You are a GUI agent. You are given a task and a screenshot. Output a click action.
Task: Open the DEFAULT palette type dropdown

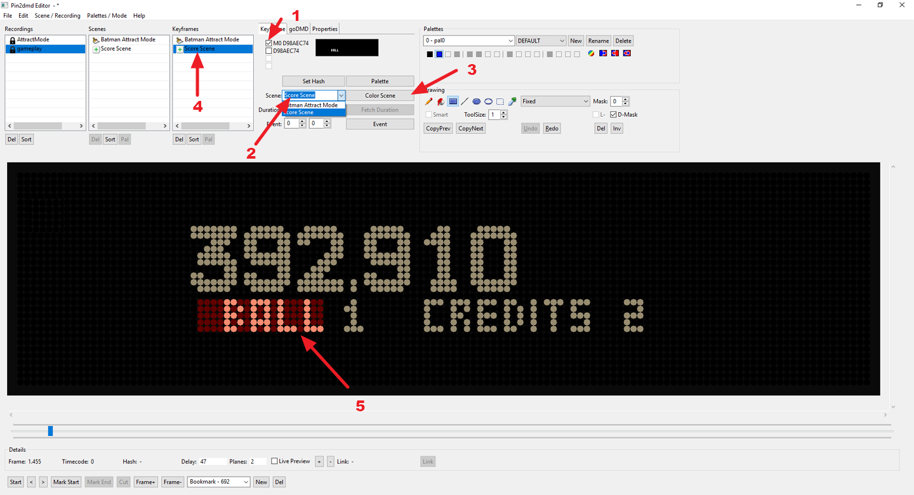[x=541, y=41]
